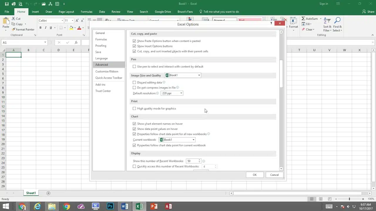The image size is (376, 211).
Task: Open the Image Size and Quality workbook dropdown
Action: tap(199, 75)
